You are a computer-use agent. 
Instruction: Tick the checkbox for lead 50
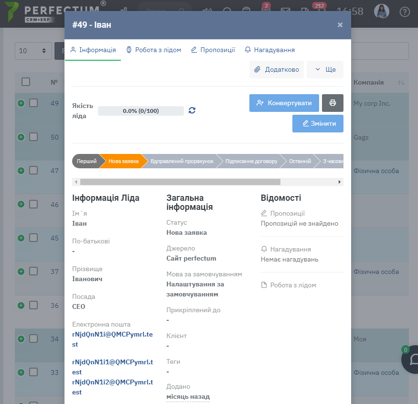[x=33, y=137]
